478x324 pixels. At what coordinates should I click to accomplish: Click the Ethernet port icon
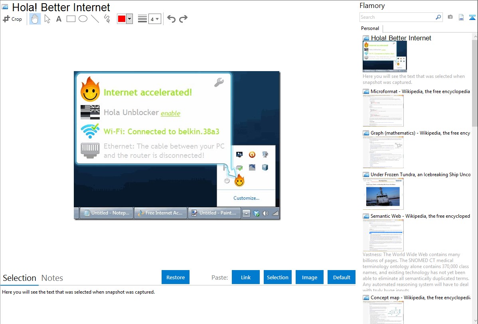pos(90,150)
